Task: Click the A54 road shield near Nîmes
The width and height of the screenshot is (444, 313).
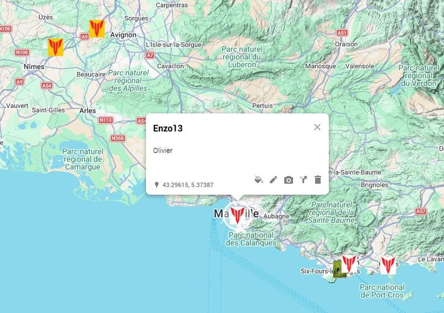Action: point(47,85)
